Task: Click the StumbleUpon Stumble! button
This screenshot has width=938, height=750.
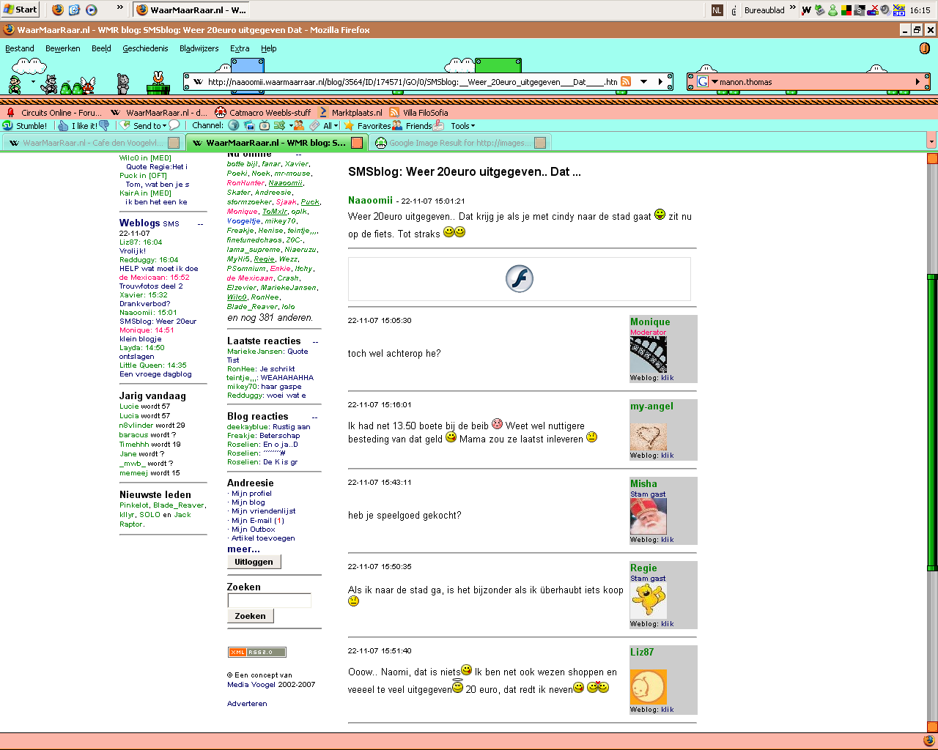Action: (x=25, y=126)
